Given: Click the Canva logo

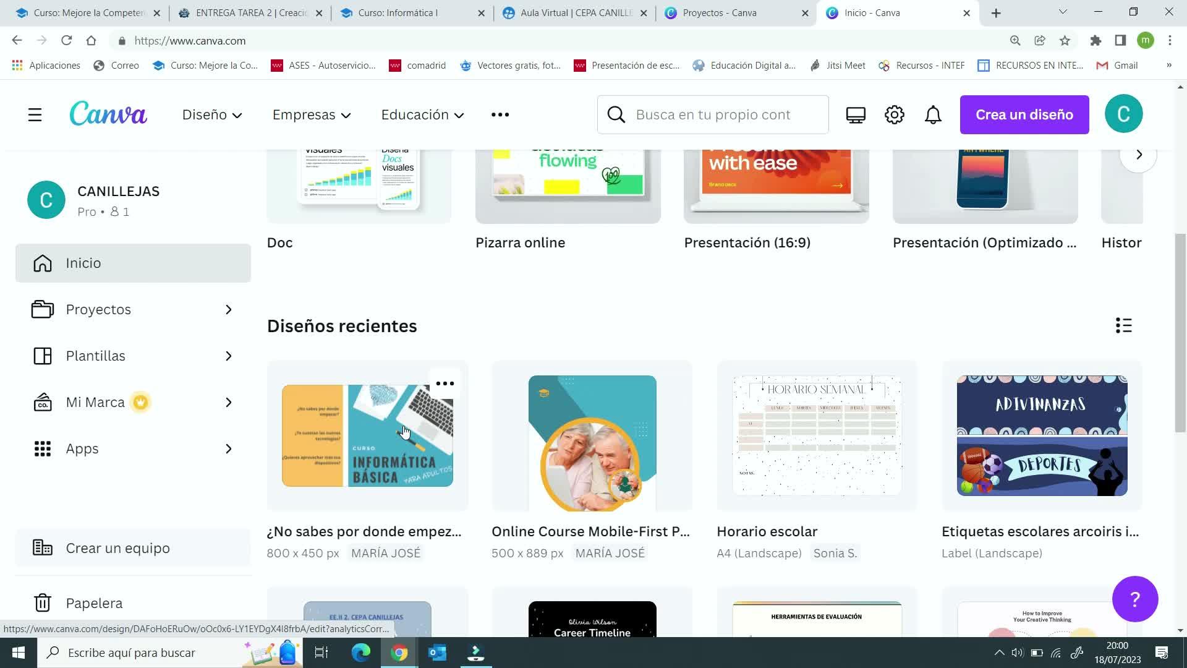Looking at the screenshot, I should 108,114.
